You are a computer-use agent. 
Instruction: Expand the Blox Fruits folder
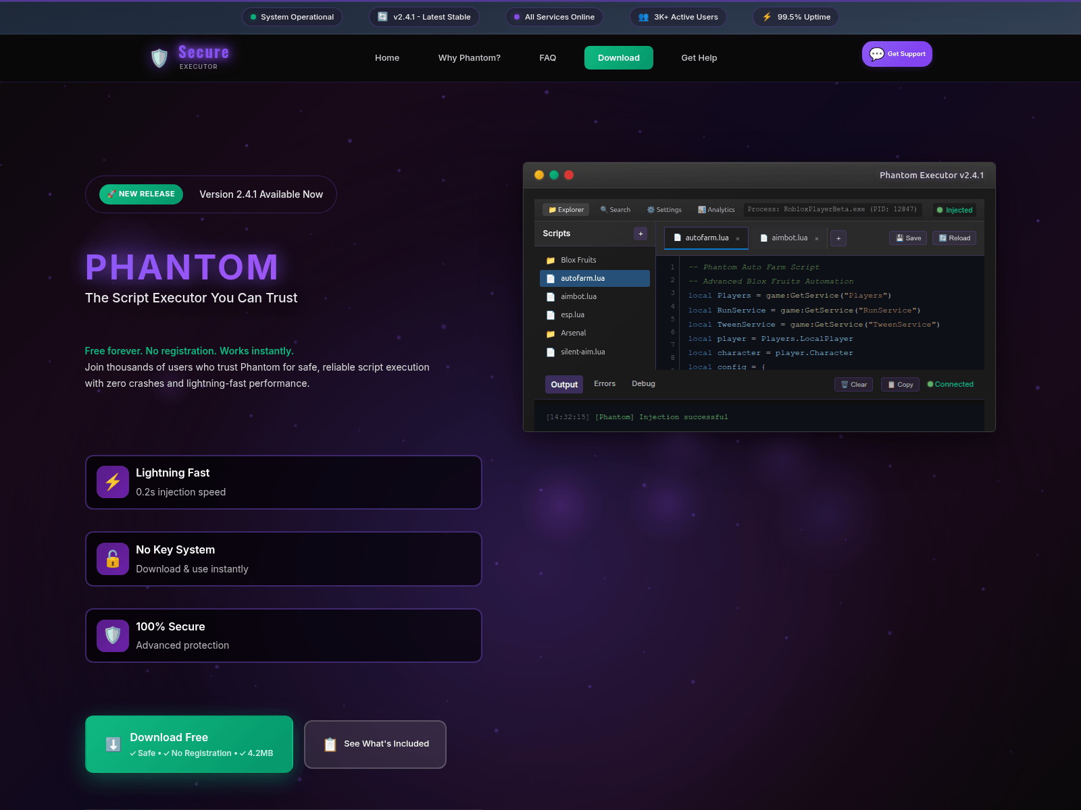click(x=595, y=260)
